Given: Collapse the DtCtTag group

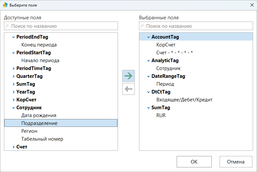Looking at the screenshot, I should (148, 92).
